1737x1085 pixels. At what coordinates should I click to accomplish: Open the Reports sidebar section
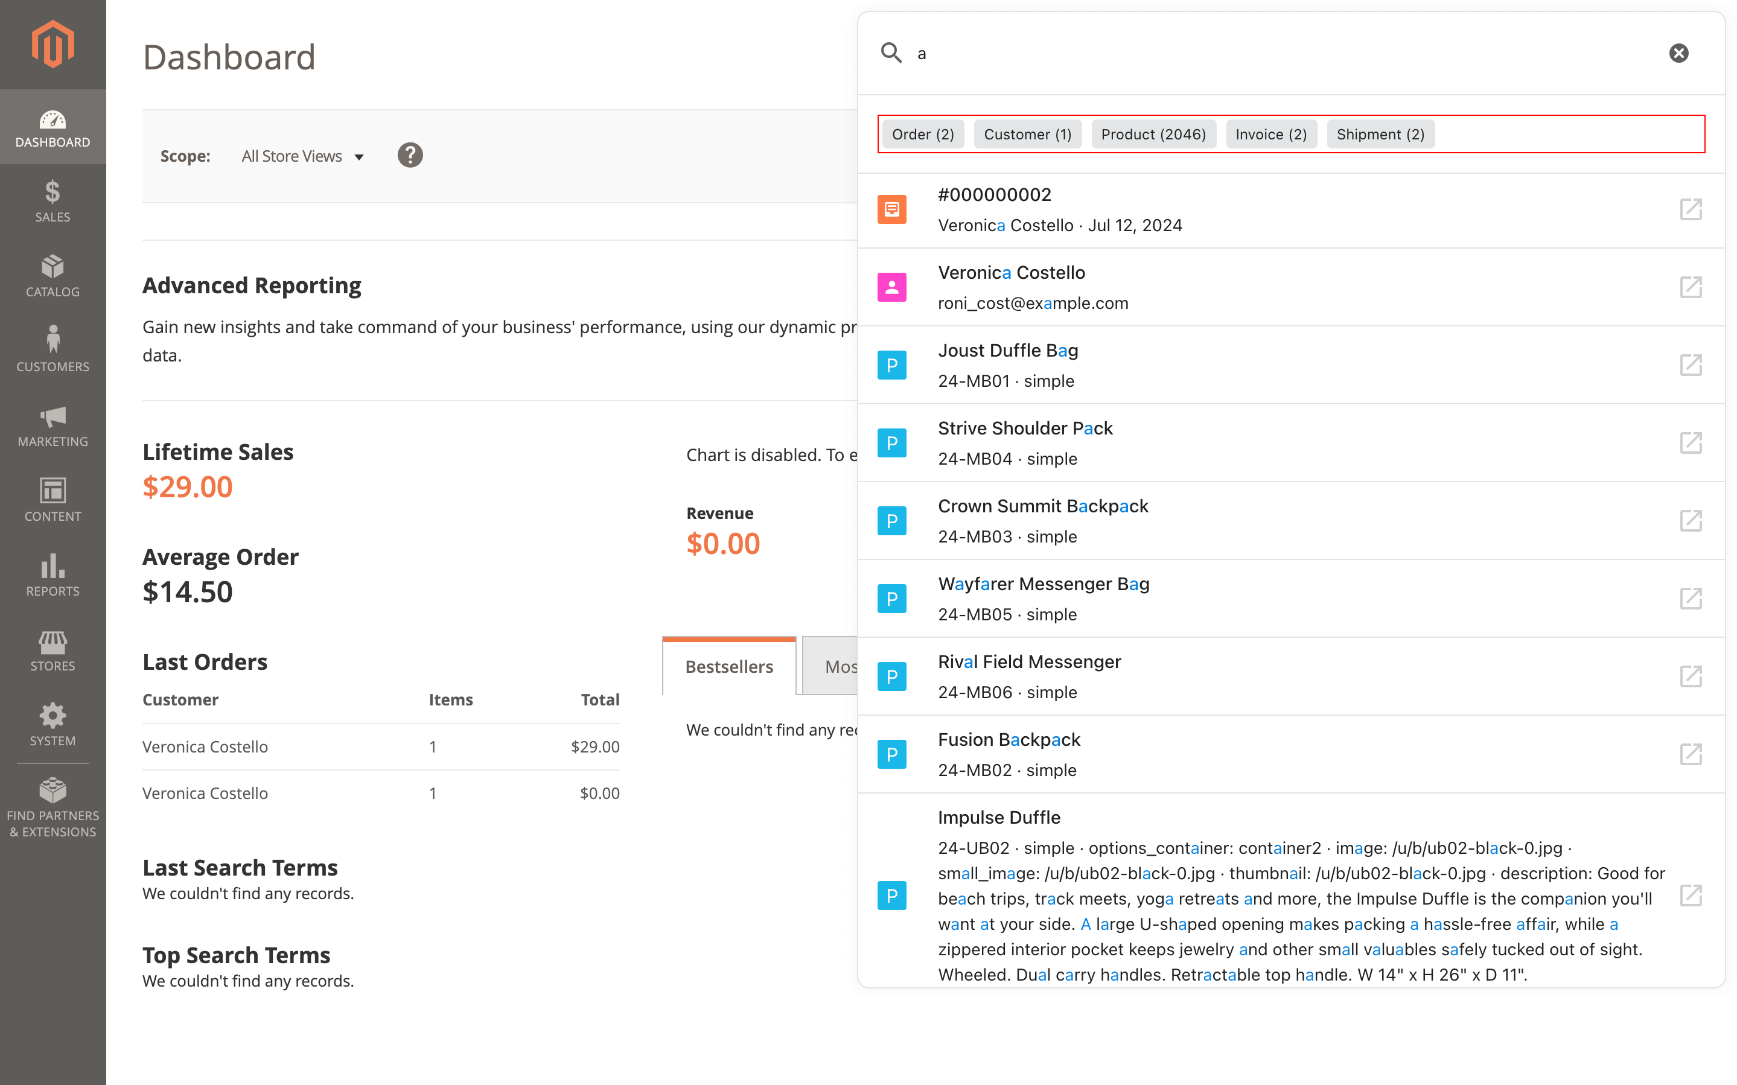pyautogui.click(x=53, y=575)
